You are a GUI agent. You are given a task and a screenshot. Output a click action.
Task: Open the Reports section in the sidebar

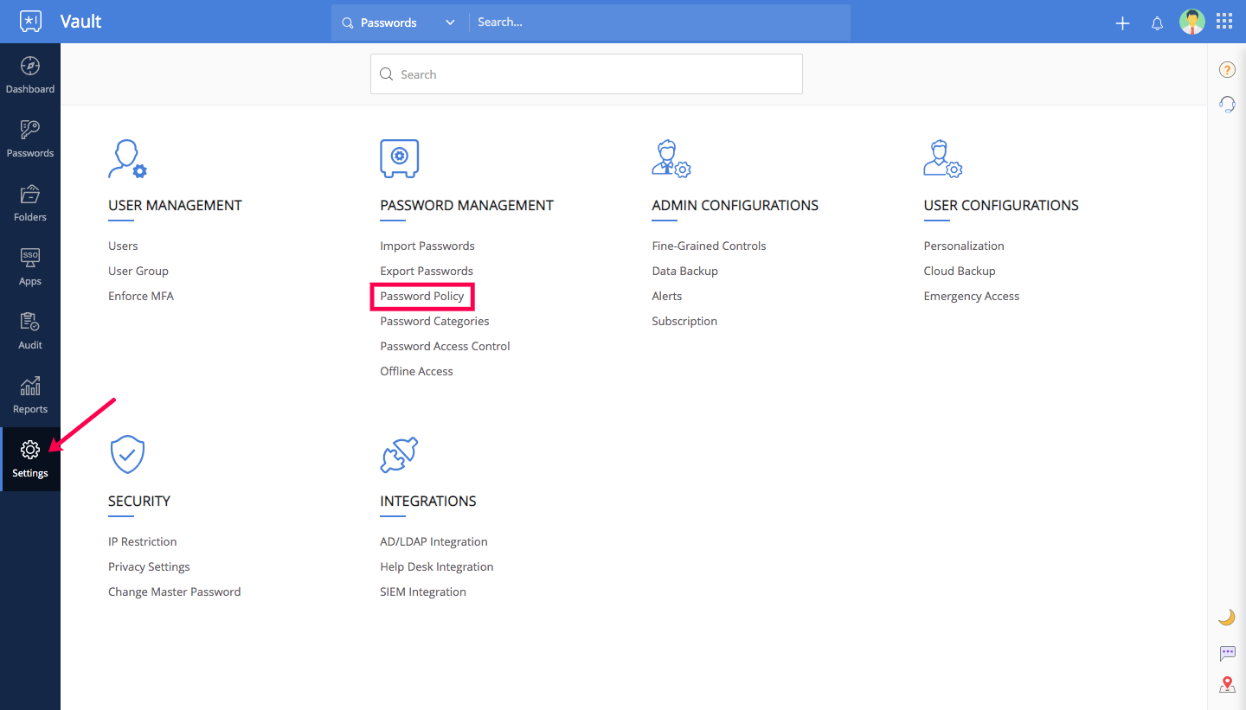pyautogui.click(x=30, y=395)
